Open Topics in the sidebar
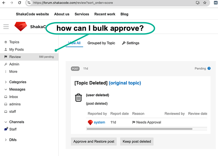The height and width of the screenshot is (156, 218). click(29, 42)
